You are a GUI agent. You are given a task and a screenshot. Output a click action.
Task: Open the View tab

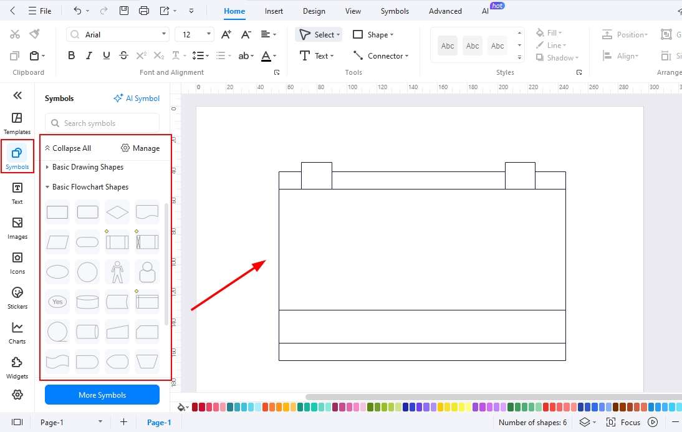click(353, 11)
